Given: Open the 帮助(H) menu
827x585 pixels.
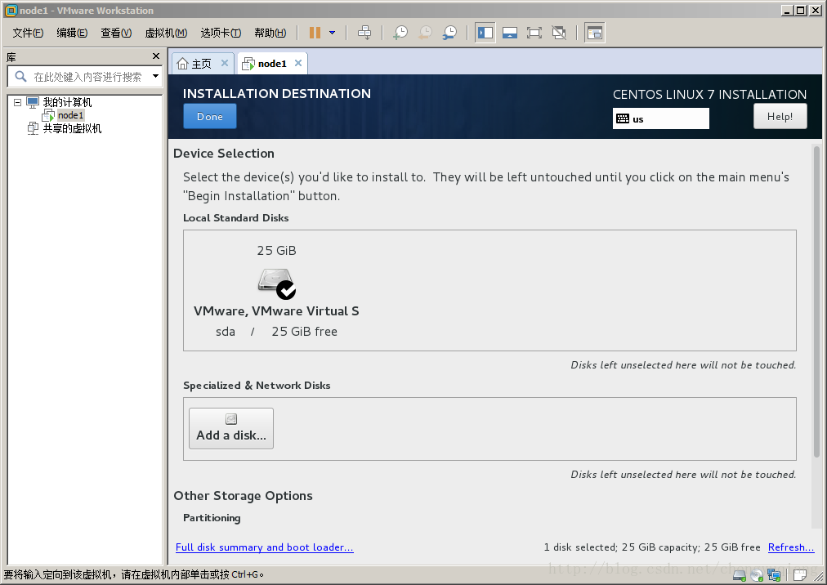Looking at the screenshot, I should [270, 33].
